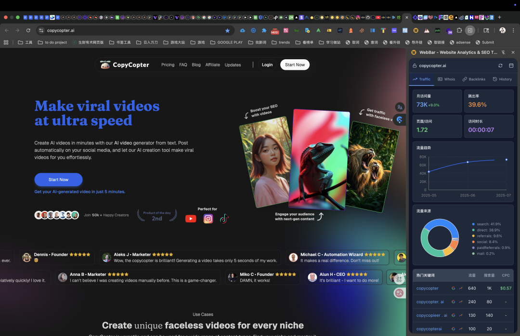Switch to the Backlinks tab
The width and height of the screenshot is (520, 336).
(474, 79)
